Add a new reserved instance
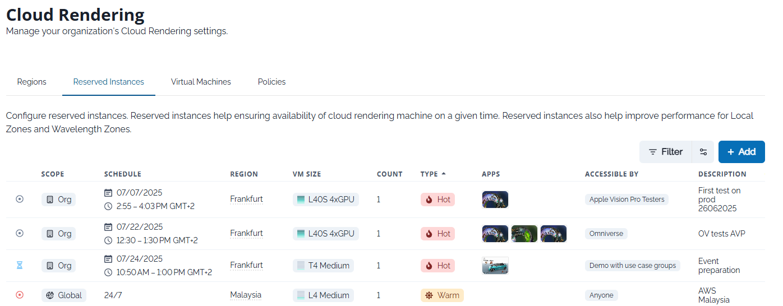Viewport: 783px width, 306px height. point(741,152)
